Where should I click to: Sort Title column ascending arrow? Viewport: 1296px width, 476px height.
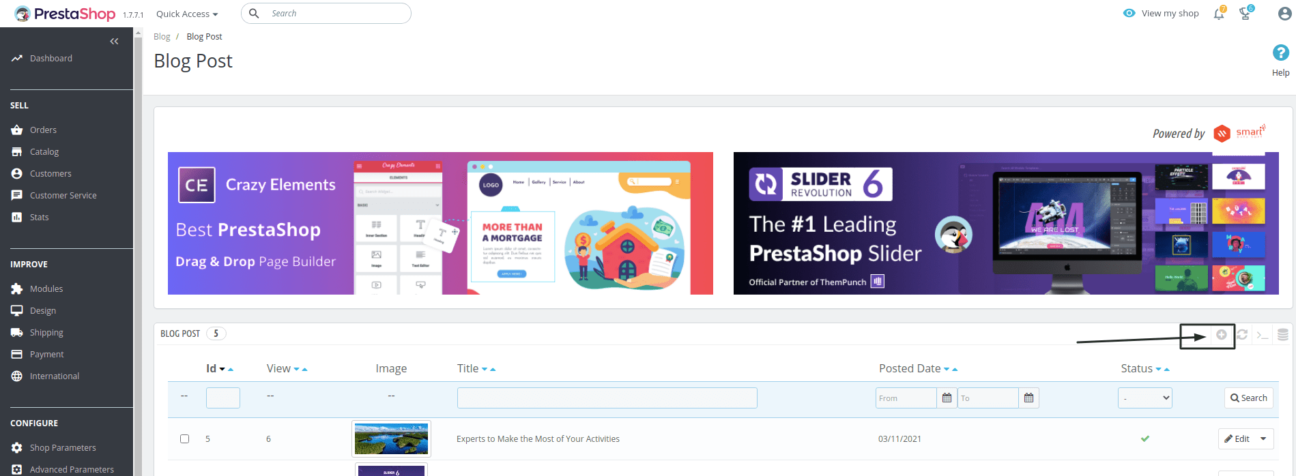(493, 369)
